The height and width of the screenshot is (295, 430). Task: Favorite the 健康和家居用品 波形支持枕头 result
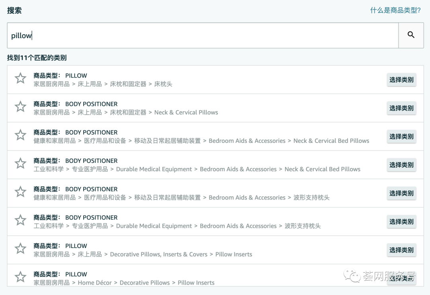coord(20,192)
